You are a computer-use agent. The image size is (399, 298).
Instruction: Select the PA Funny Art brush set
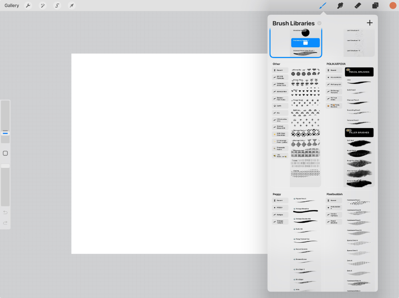click(334, 84)
